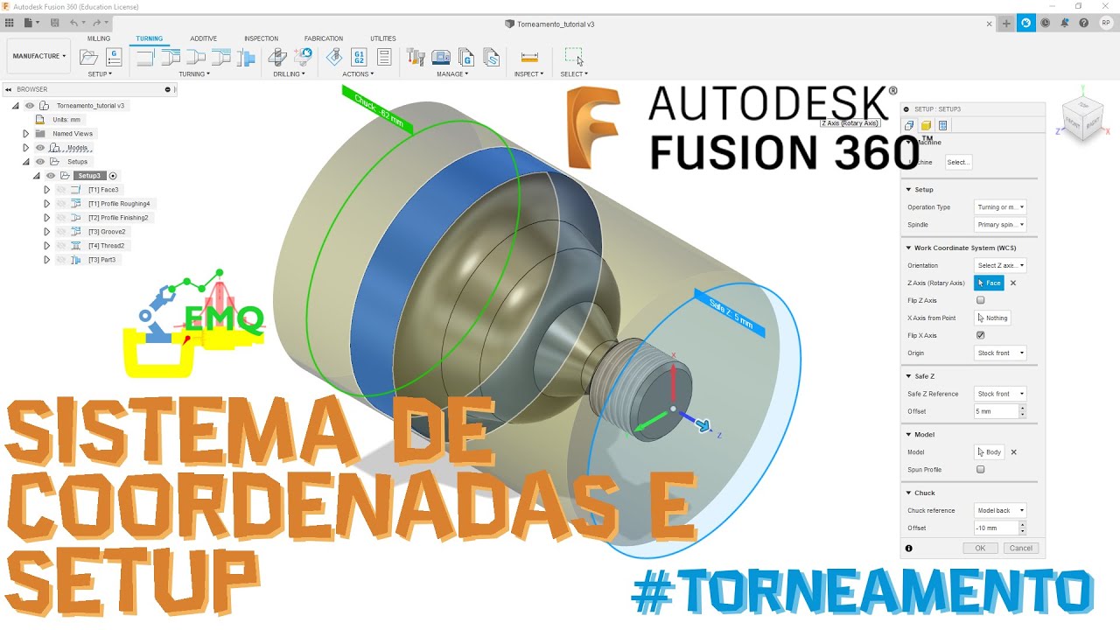Open the Origin Stock front dropdown
1120x630 pixels.
(1000, 353)
